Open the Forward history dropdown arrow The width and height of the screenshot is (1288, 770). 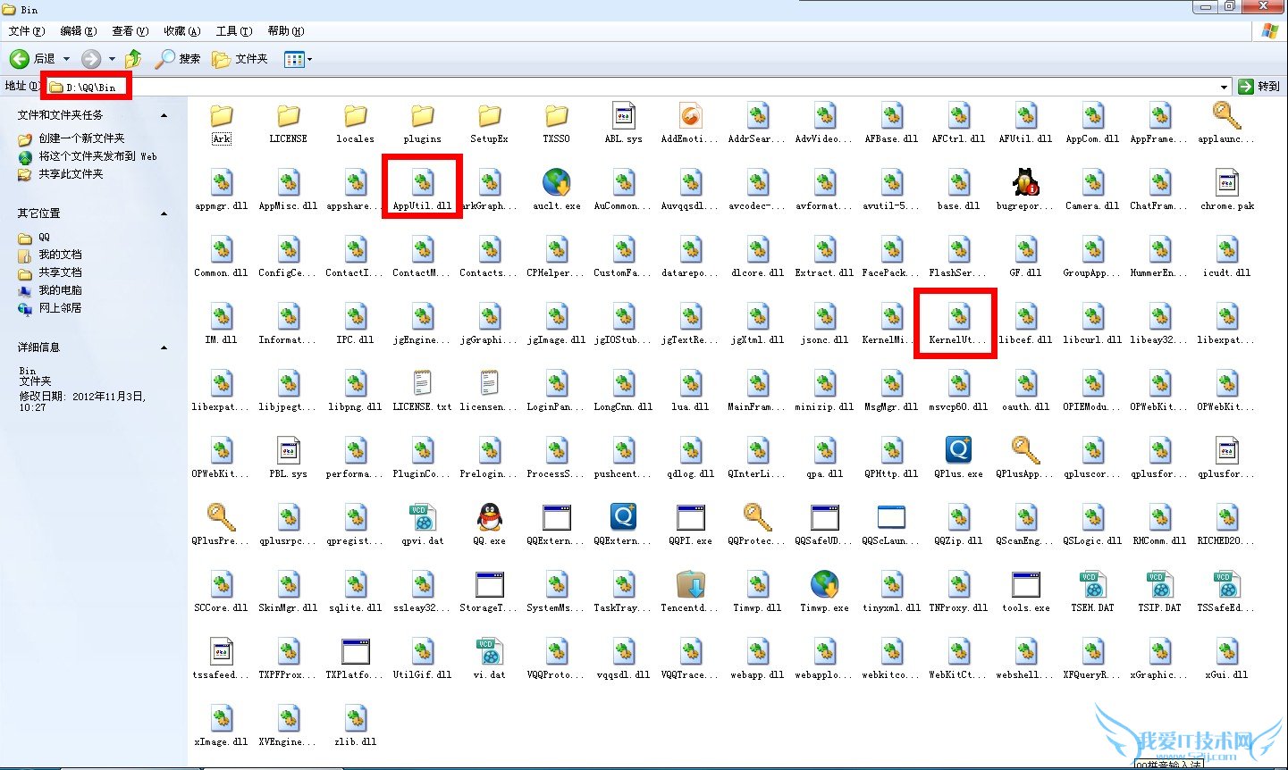click(x=112, y=59)
